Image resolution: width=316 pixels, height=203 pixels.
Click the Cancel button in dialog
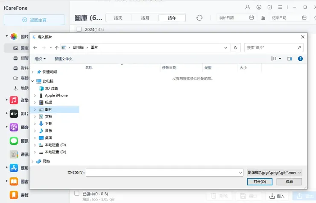click(x=289, y=182)
